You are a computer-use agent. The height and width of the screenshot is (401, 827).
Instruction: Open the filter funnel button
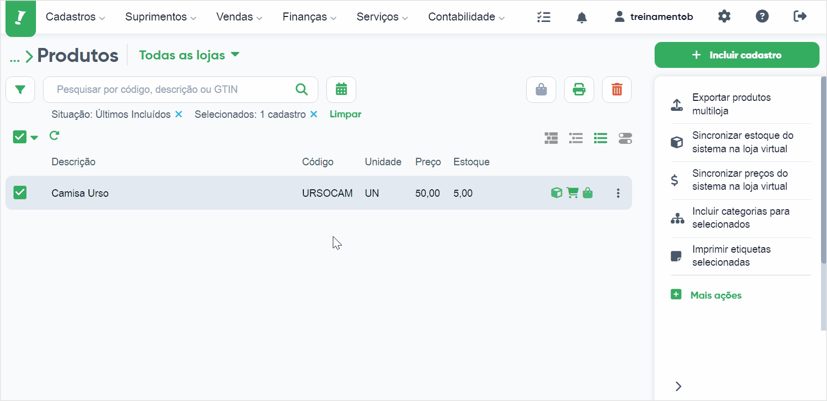pyautogui.click(x=20, y=89)
